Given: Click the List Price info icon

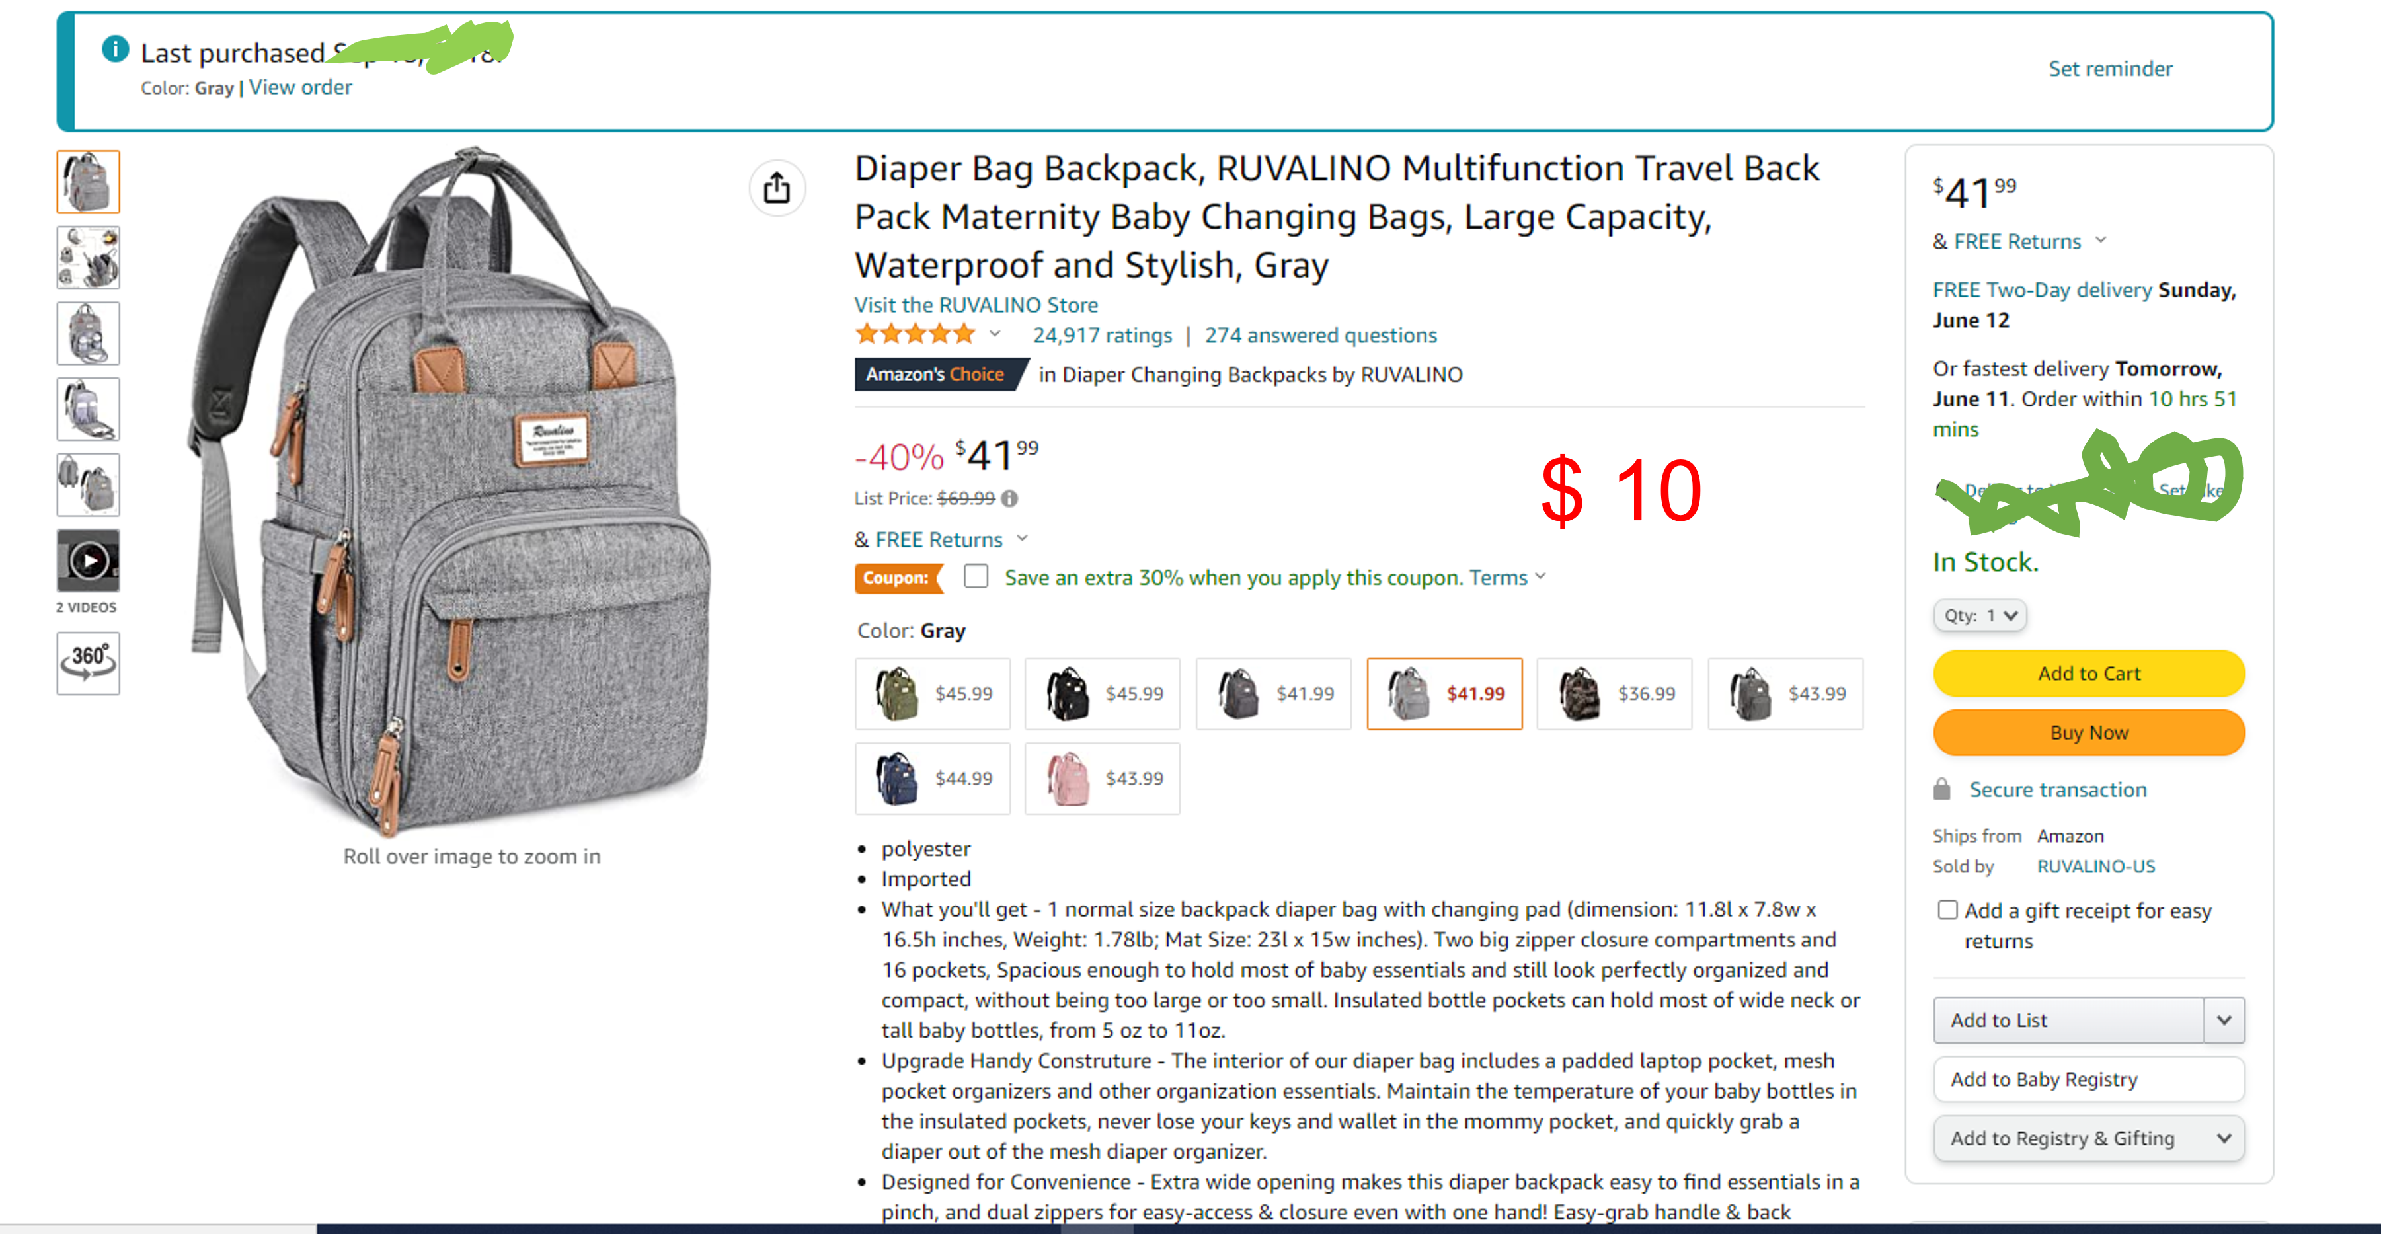Looking at the screenshot, I should click(x=1010, y=499).
